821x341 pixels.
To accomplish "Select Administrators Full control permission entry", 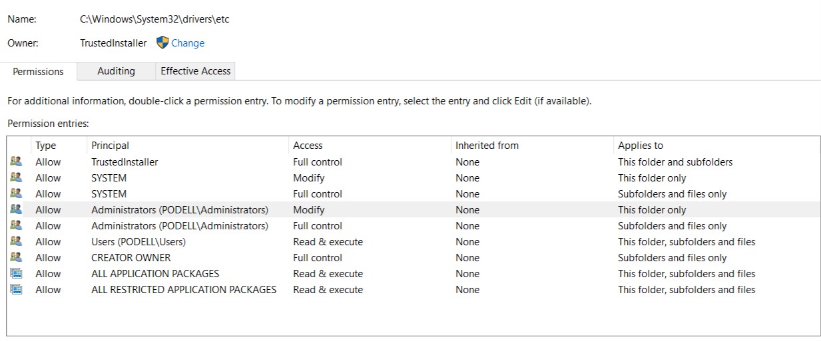I will pos(413,225).
